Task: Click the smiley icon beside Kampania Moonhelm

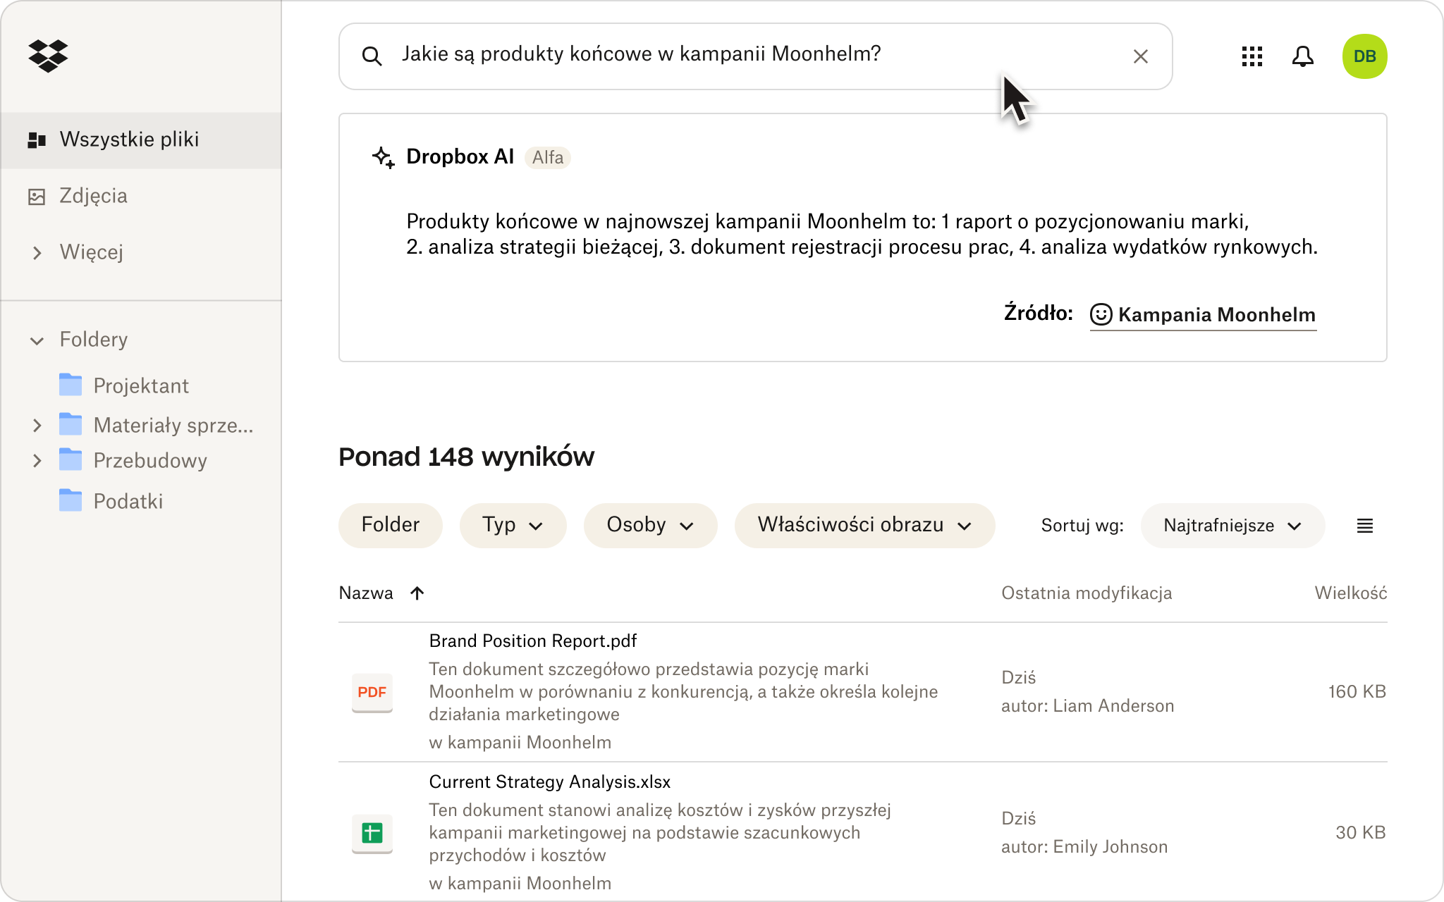Action: coord(1101,314)
